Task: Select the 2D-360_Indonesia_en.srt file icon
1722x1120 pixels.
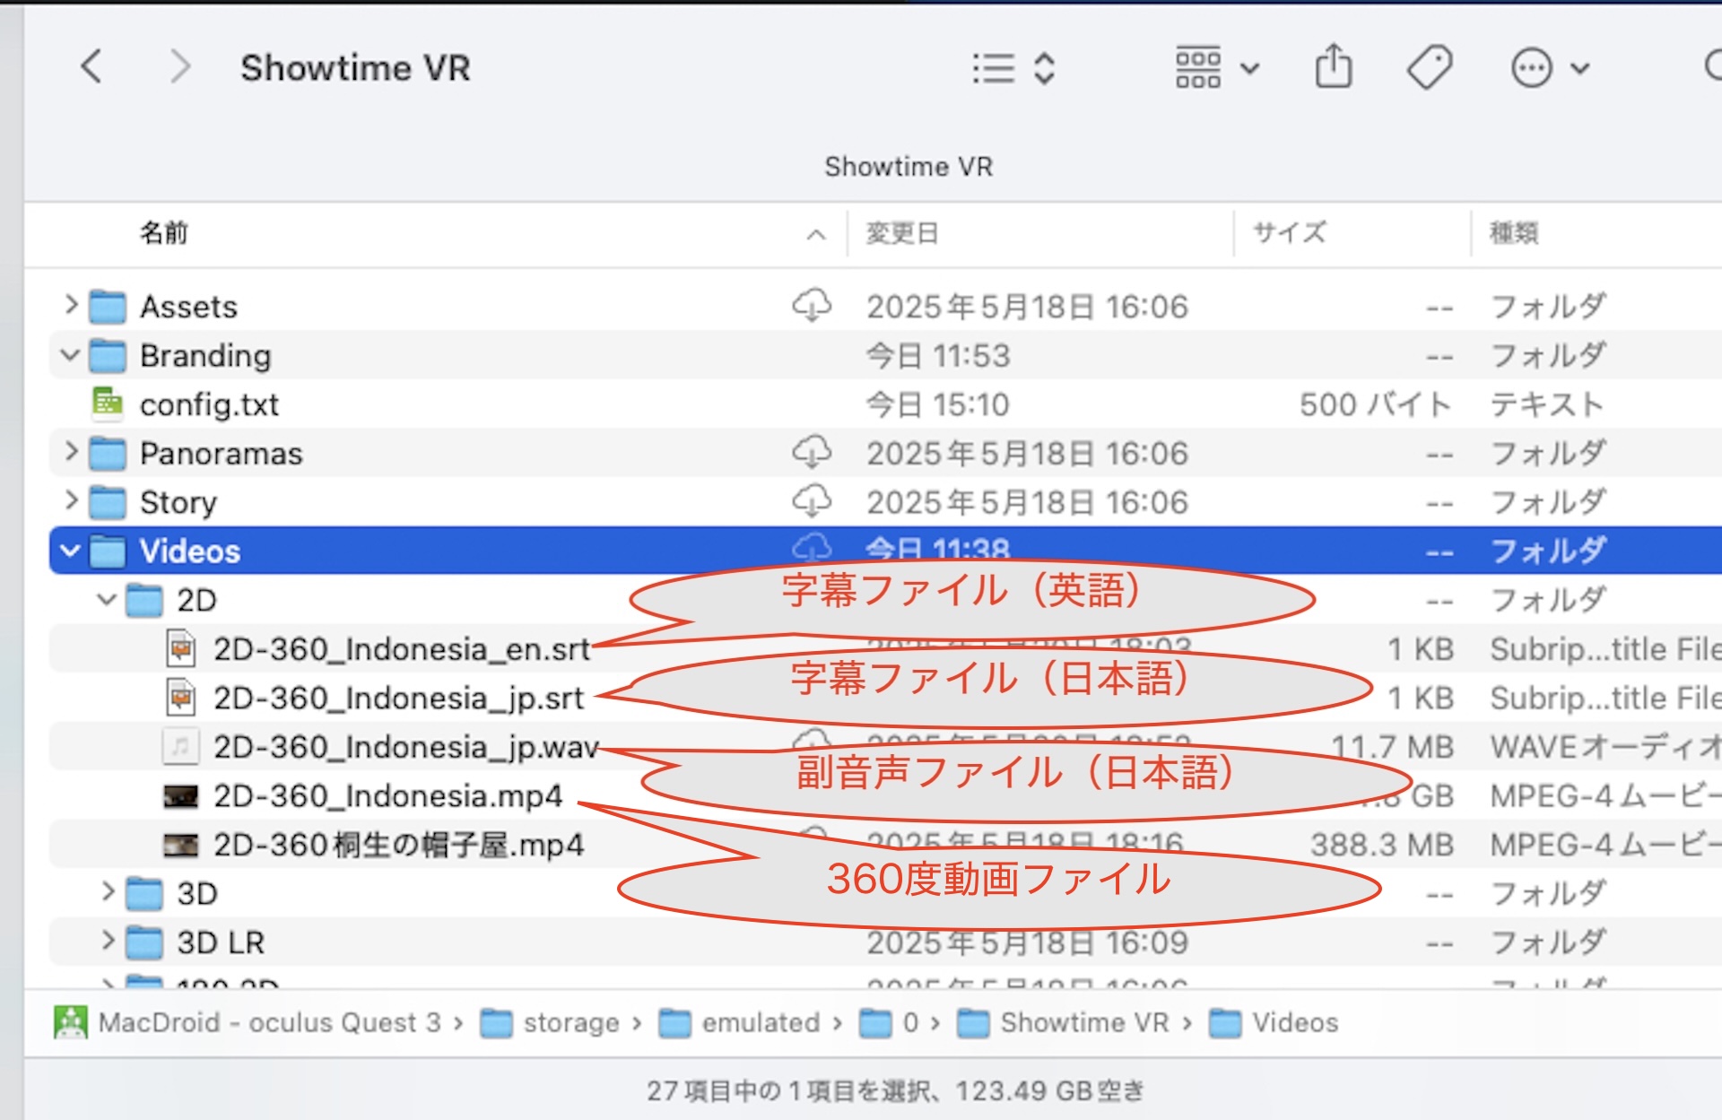Action: coord(181,648)
